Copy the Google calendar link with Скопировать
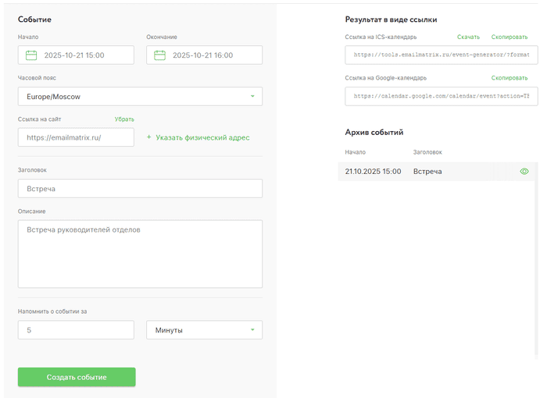Screen dimensions: 547x398 tap(509, 78)
